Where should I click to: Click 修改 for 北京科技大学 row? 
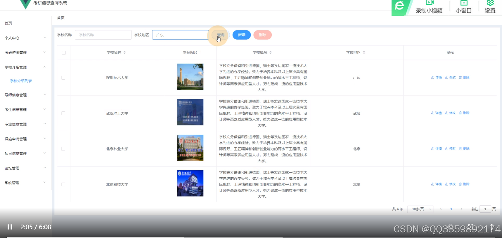click(x=450, y=184)
